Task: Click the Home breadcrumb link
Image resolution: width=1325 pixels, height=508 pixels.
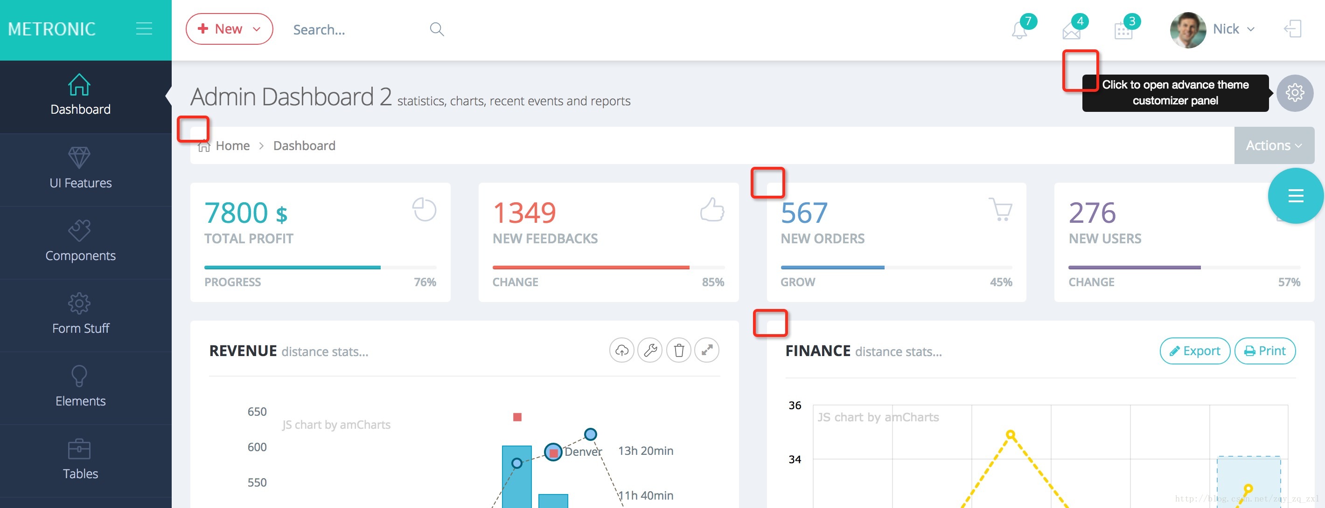Action: coord(232,146)
